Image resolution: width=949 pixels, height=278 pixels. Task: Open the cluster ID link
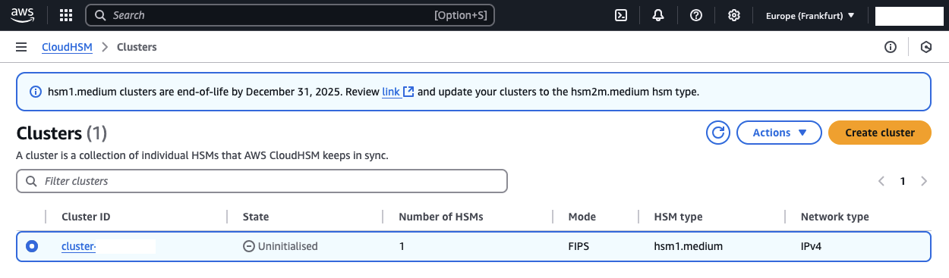pos(108,246)
